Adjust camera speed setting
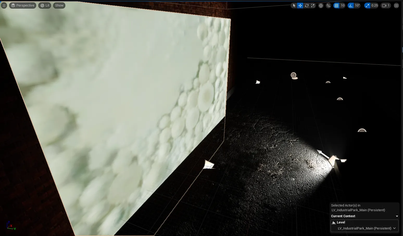Image resolution: width=403 pixels, height=236 pixels. [386, 5]
